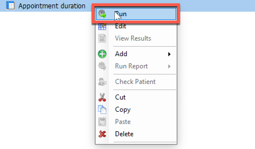Click the green-arrow gear icon beside Run
Screen dimensions: 255x149
102,14
